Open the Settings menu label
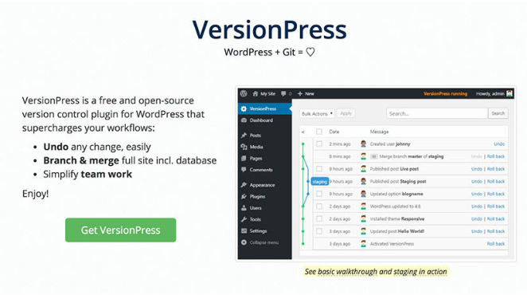527x295 pixels. pos(258,230)
